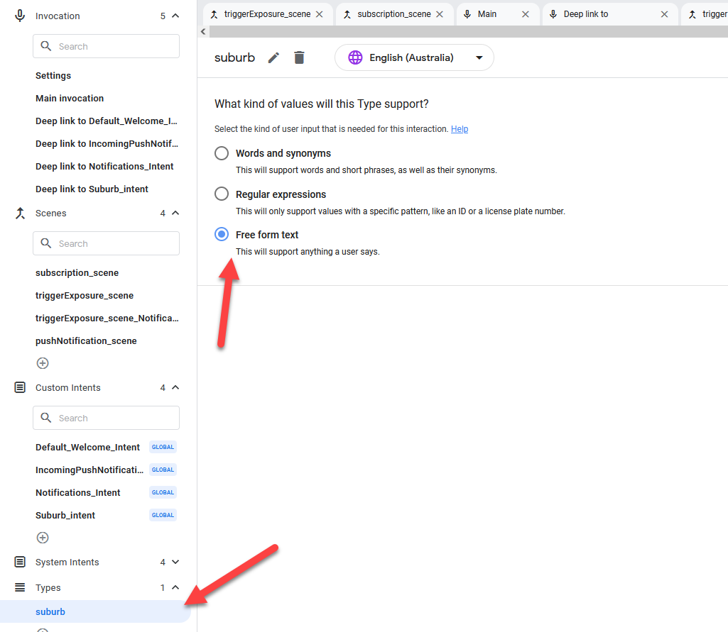Delete the suburb type via trash icon
The width and height of the screenshot is (728, 632).
[x=299, y=58]
